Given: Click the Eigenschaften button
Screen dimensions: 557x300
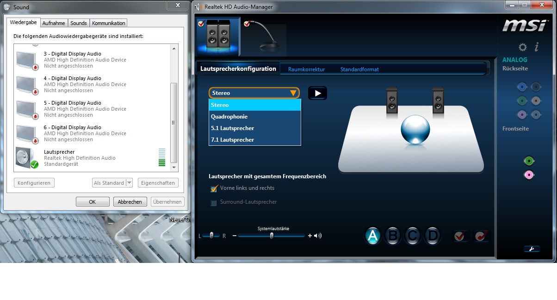Looking at the screenshot, I should point(158,183).
